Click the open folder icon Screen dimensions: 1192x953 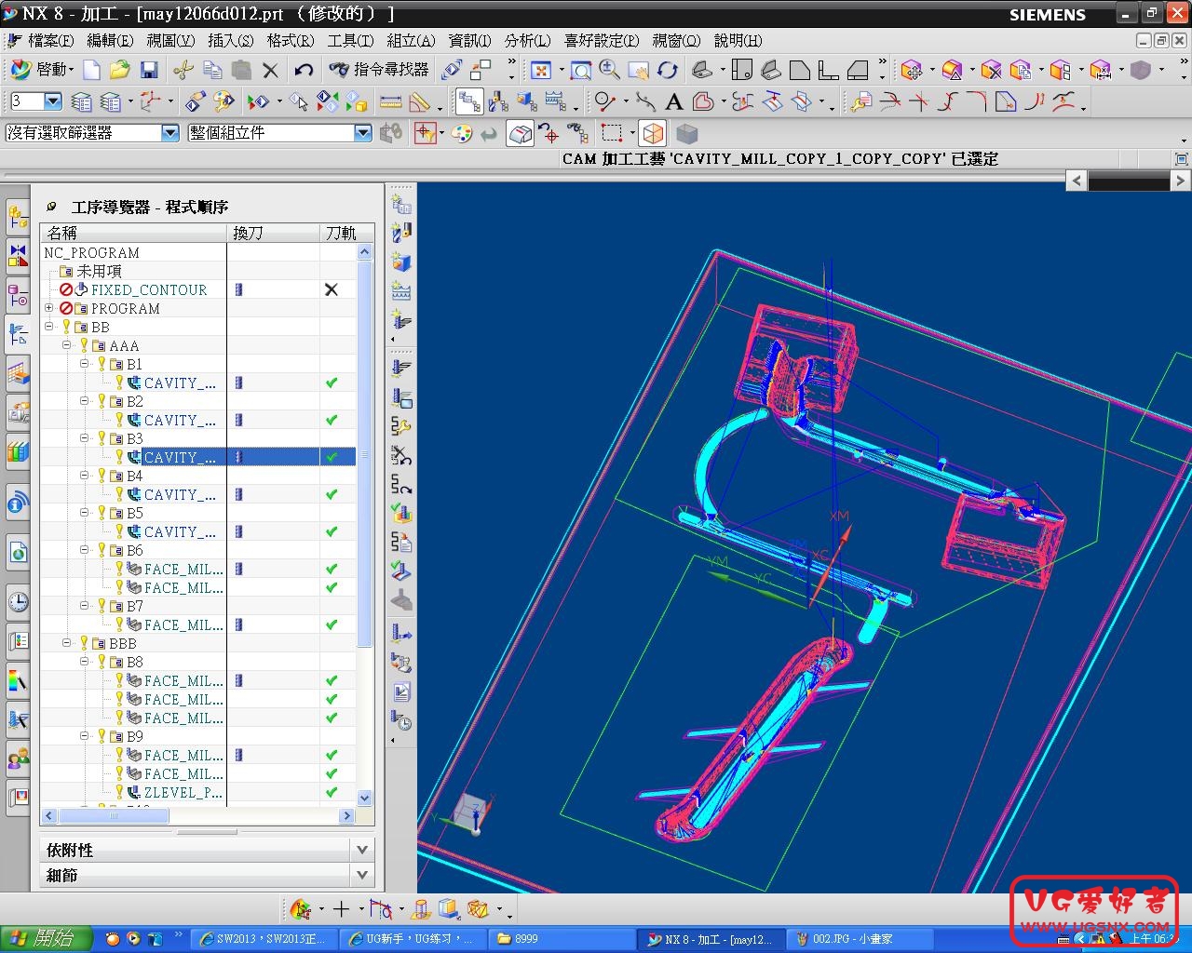(119, 70)
